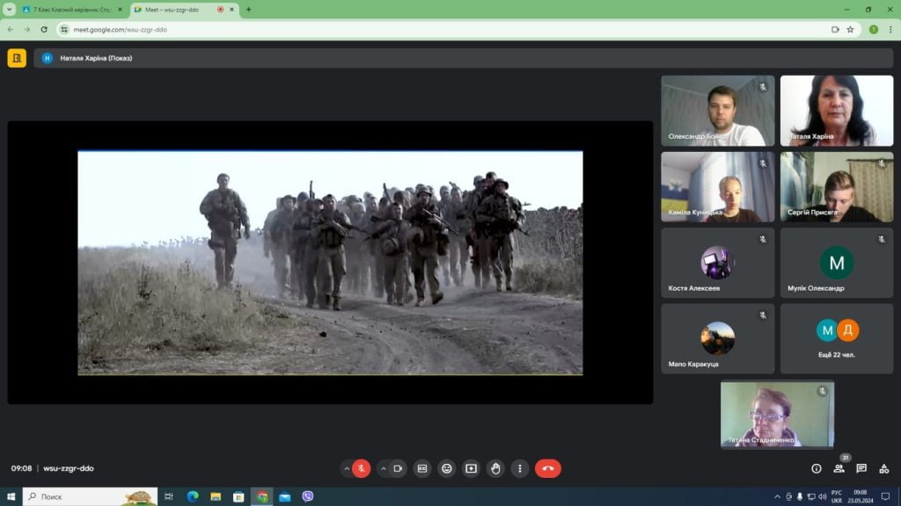
Task: Select Мулік Олександр's participant tile
Action: pos(837,263)
